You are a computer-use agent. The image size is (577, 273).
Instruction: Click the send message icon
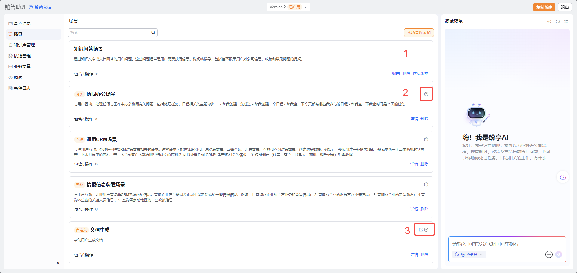(559, 254)
